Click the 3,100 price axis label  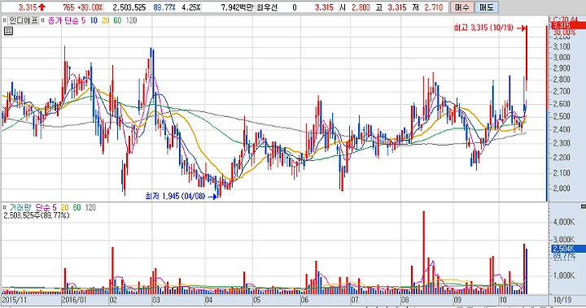coord(562,46)
